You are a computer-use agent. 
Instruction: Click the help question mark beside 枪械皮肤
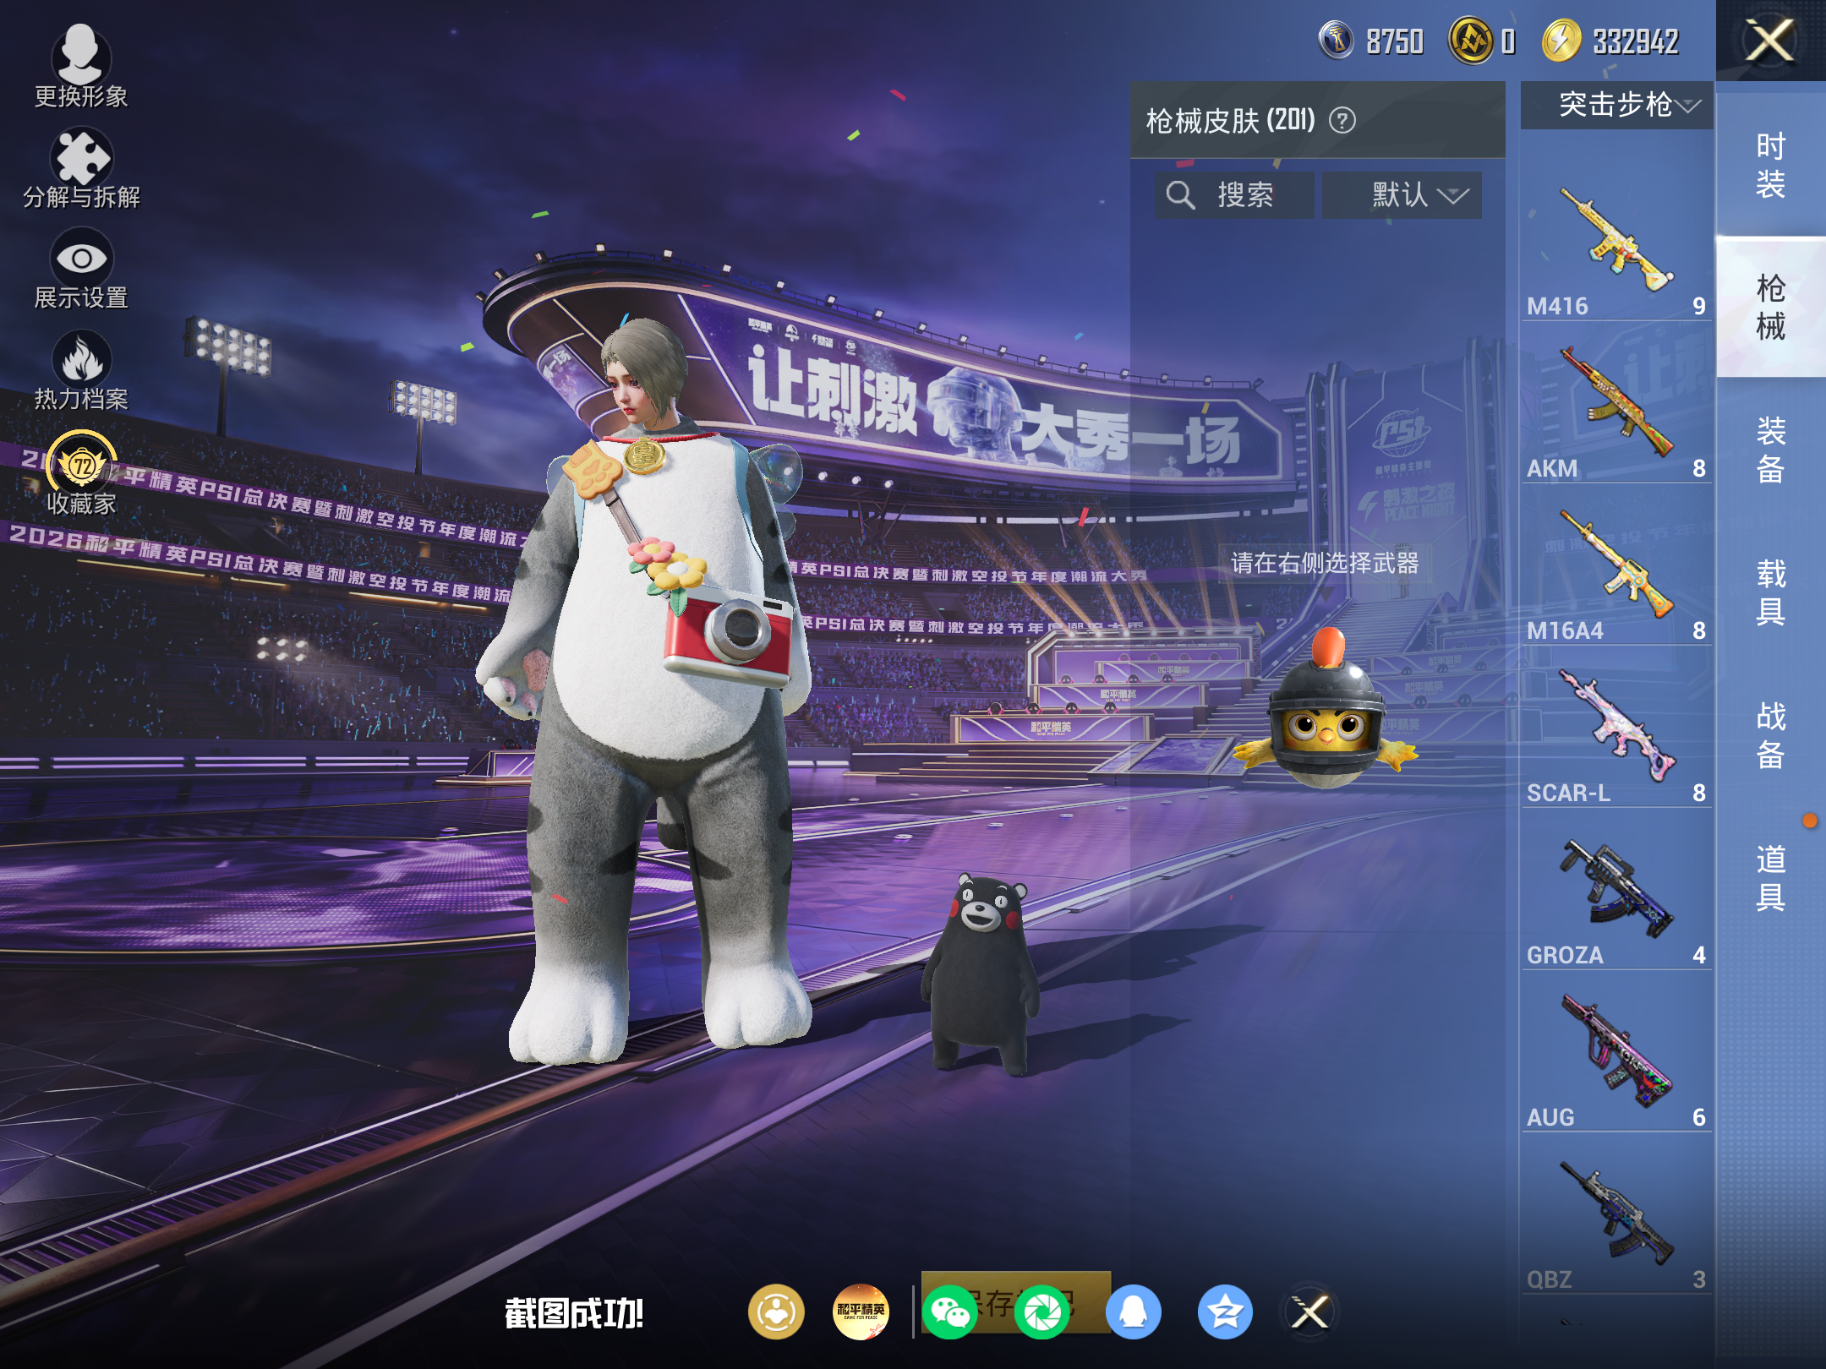point(1342,121)
